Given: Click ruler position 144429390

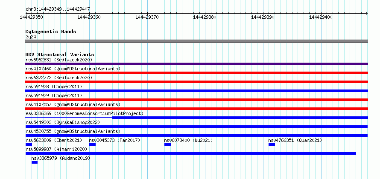Looking at the screenshot, I should click(263, 17).
